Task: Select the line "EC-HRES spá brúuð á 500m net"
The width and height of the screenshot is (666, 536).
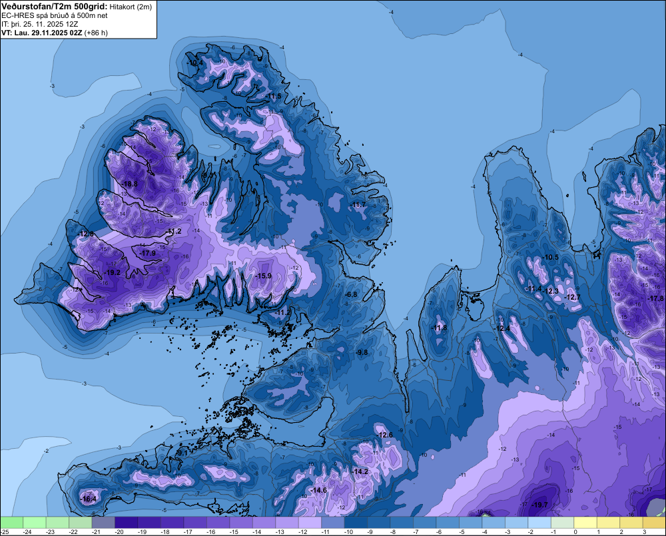Action: pos(55,15)
